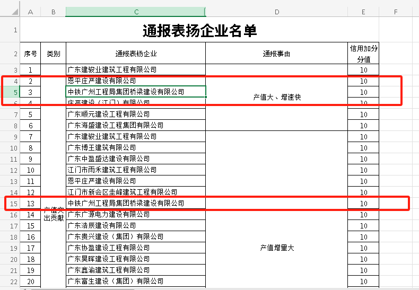Viewport: 419px width, 290px height.
Task: Click the 通报表扬企业 header cell
Action: [136, 54]
